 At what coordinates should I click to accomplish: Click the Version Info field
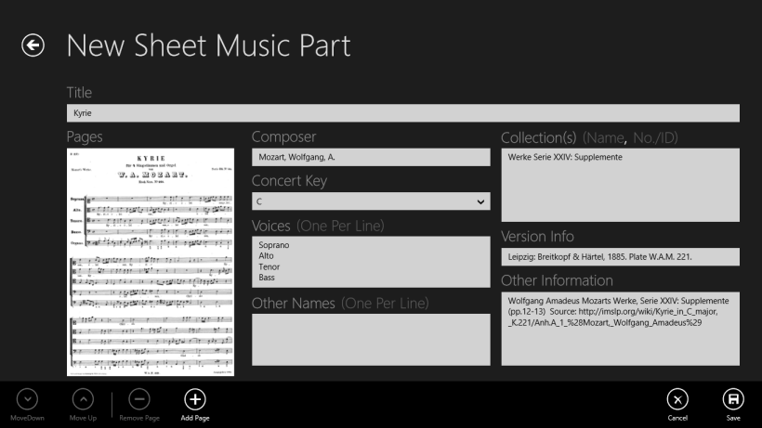click(621, 256)
